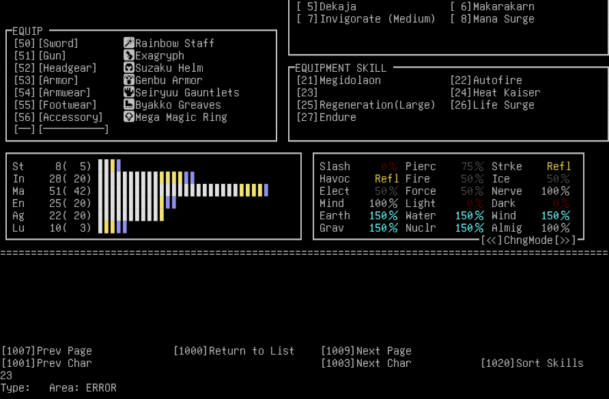Click the Slash 0% resistance value

[x=389, y=166]
